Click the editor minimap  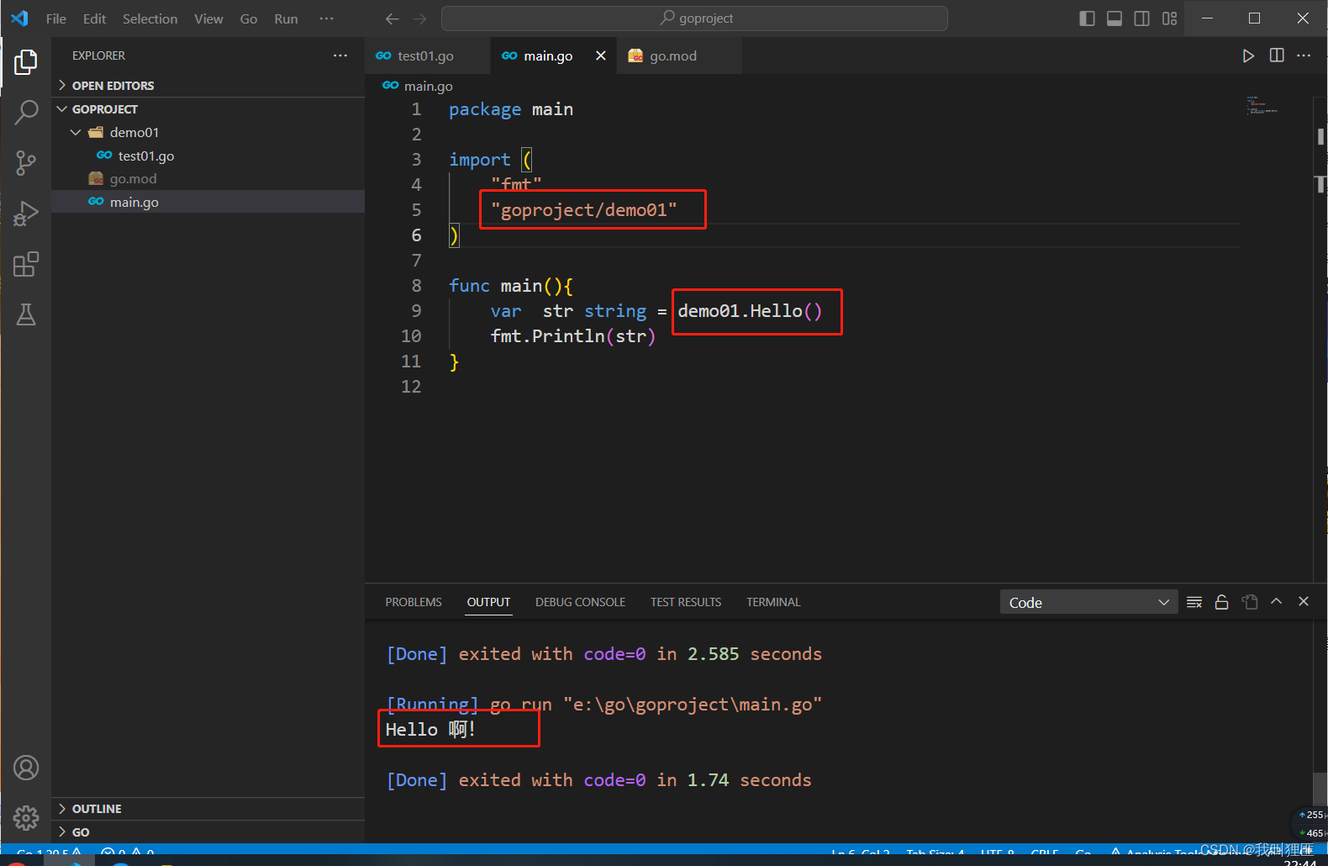pyautogui.click(x=1263, y=105)
